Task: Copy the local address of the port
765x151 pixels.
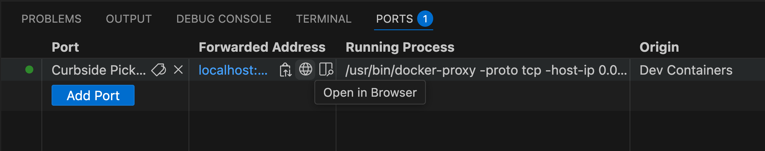Action: 285,70
